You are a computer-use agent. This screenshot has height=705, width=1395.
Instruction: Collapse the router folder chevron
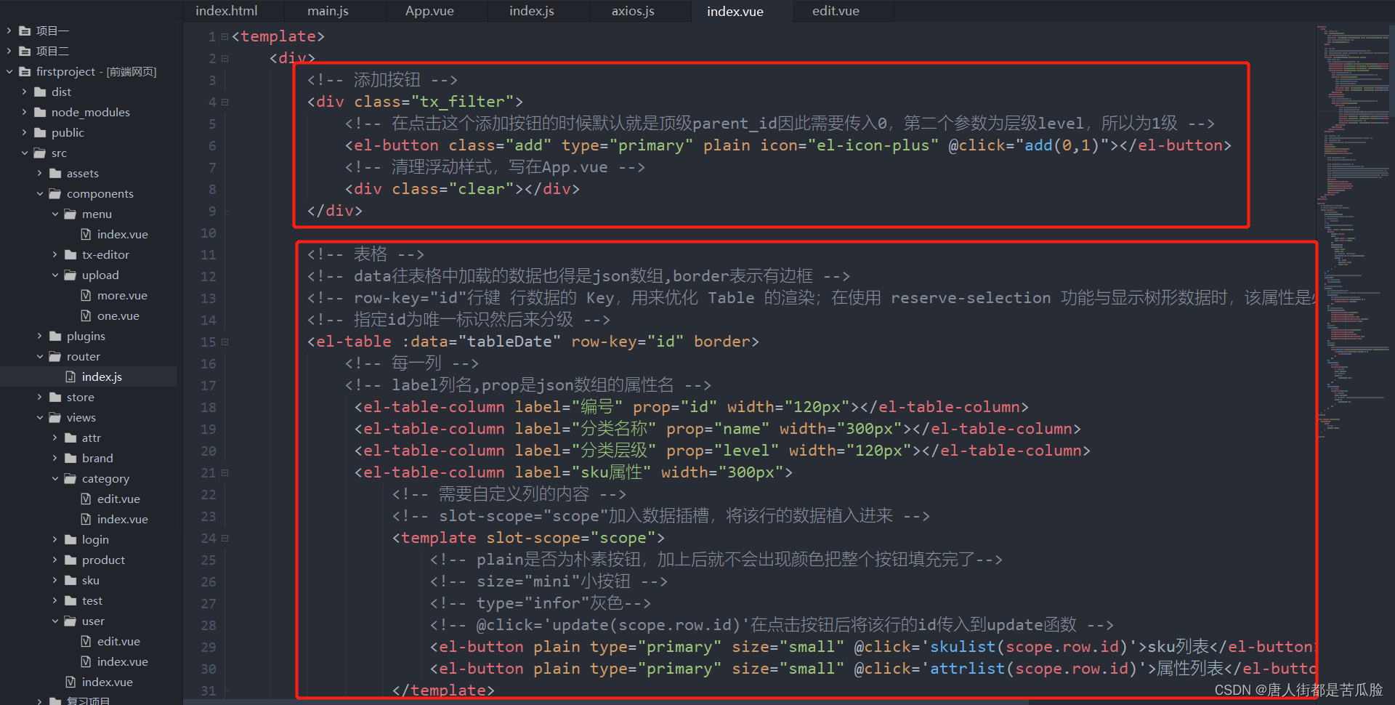39,356
